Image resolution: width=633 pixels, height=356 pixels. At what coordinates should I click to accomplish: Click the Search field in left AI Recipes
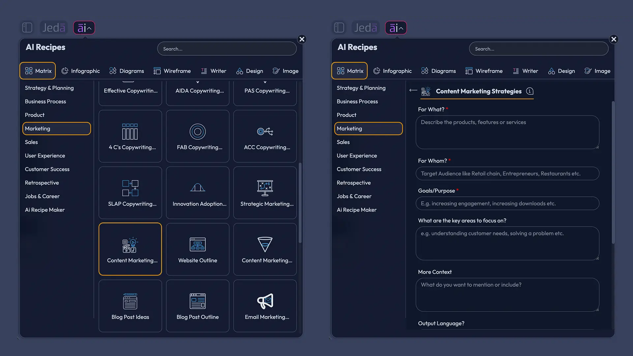pos(227,49)
